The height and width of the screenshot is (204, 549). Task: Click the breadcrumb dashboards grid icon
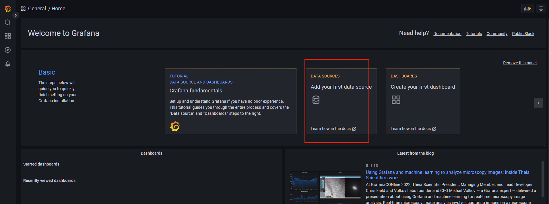click(23, 9)
